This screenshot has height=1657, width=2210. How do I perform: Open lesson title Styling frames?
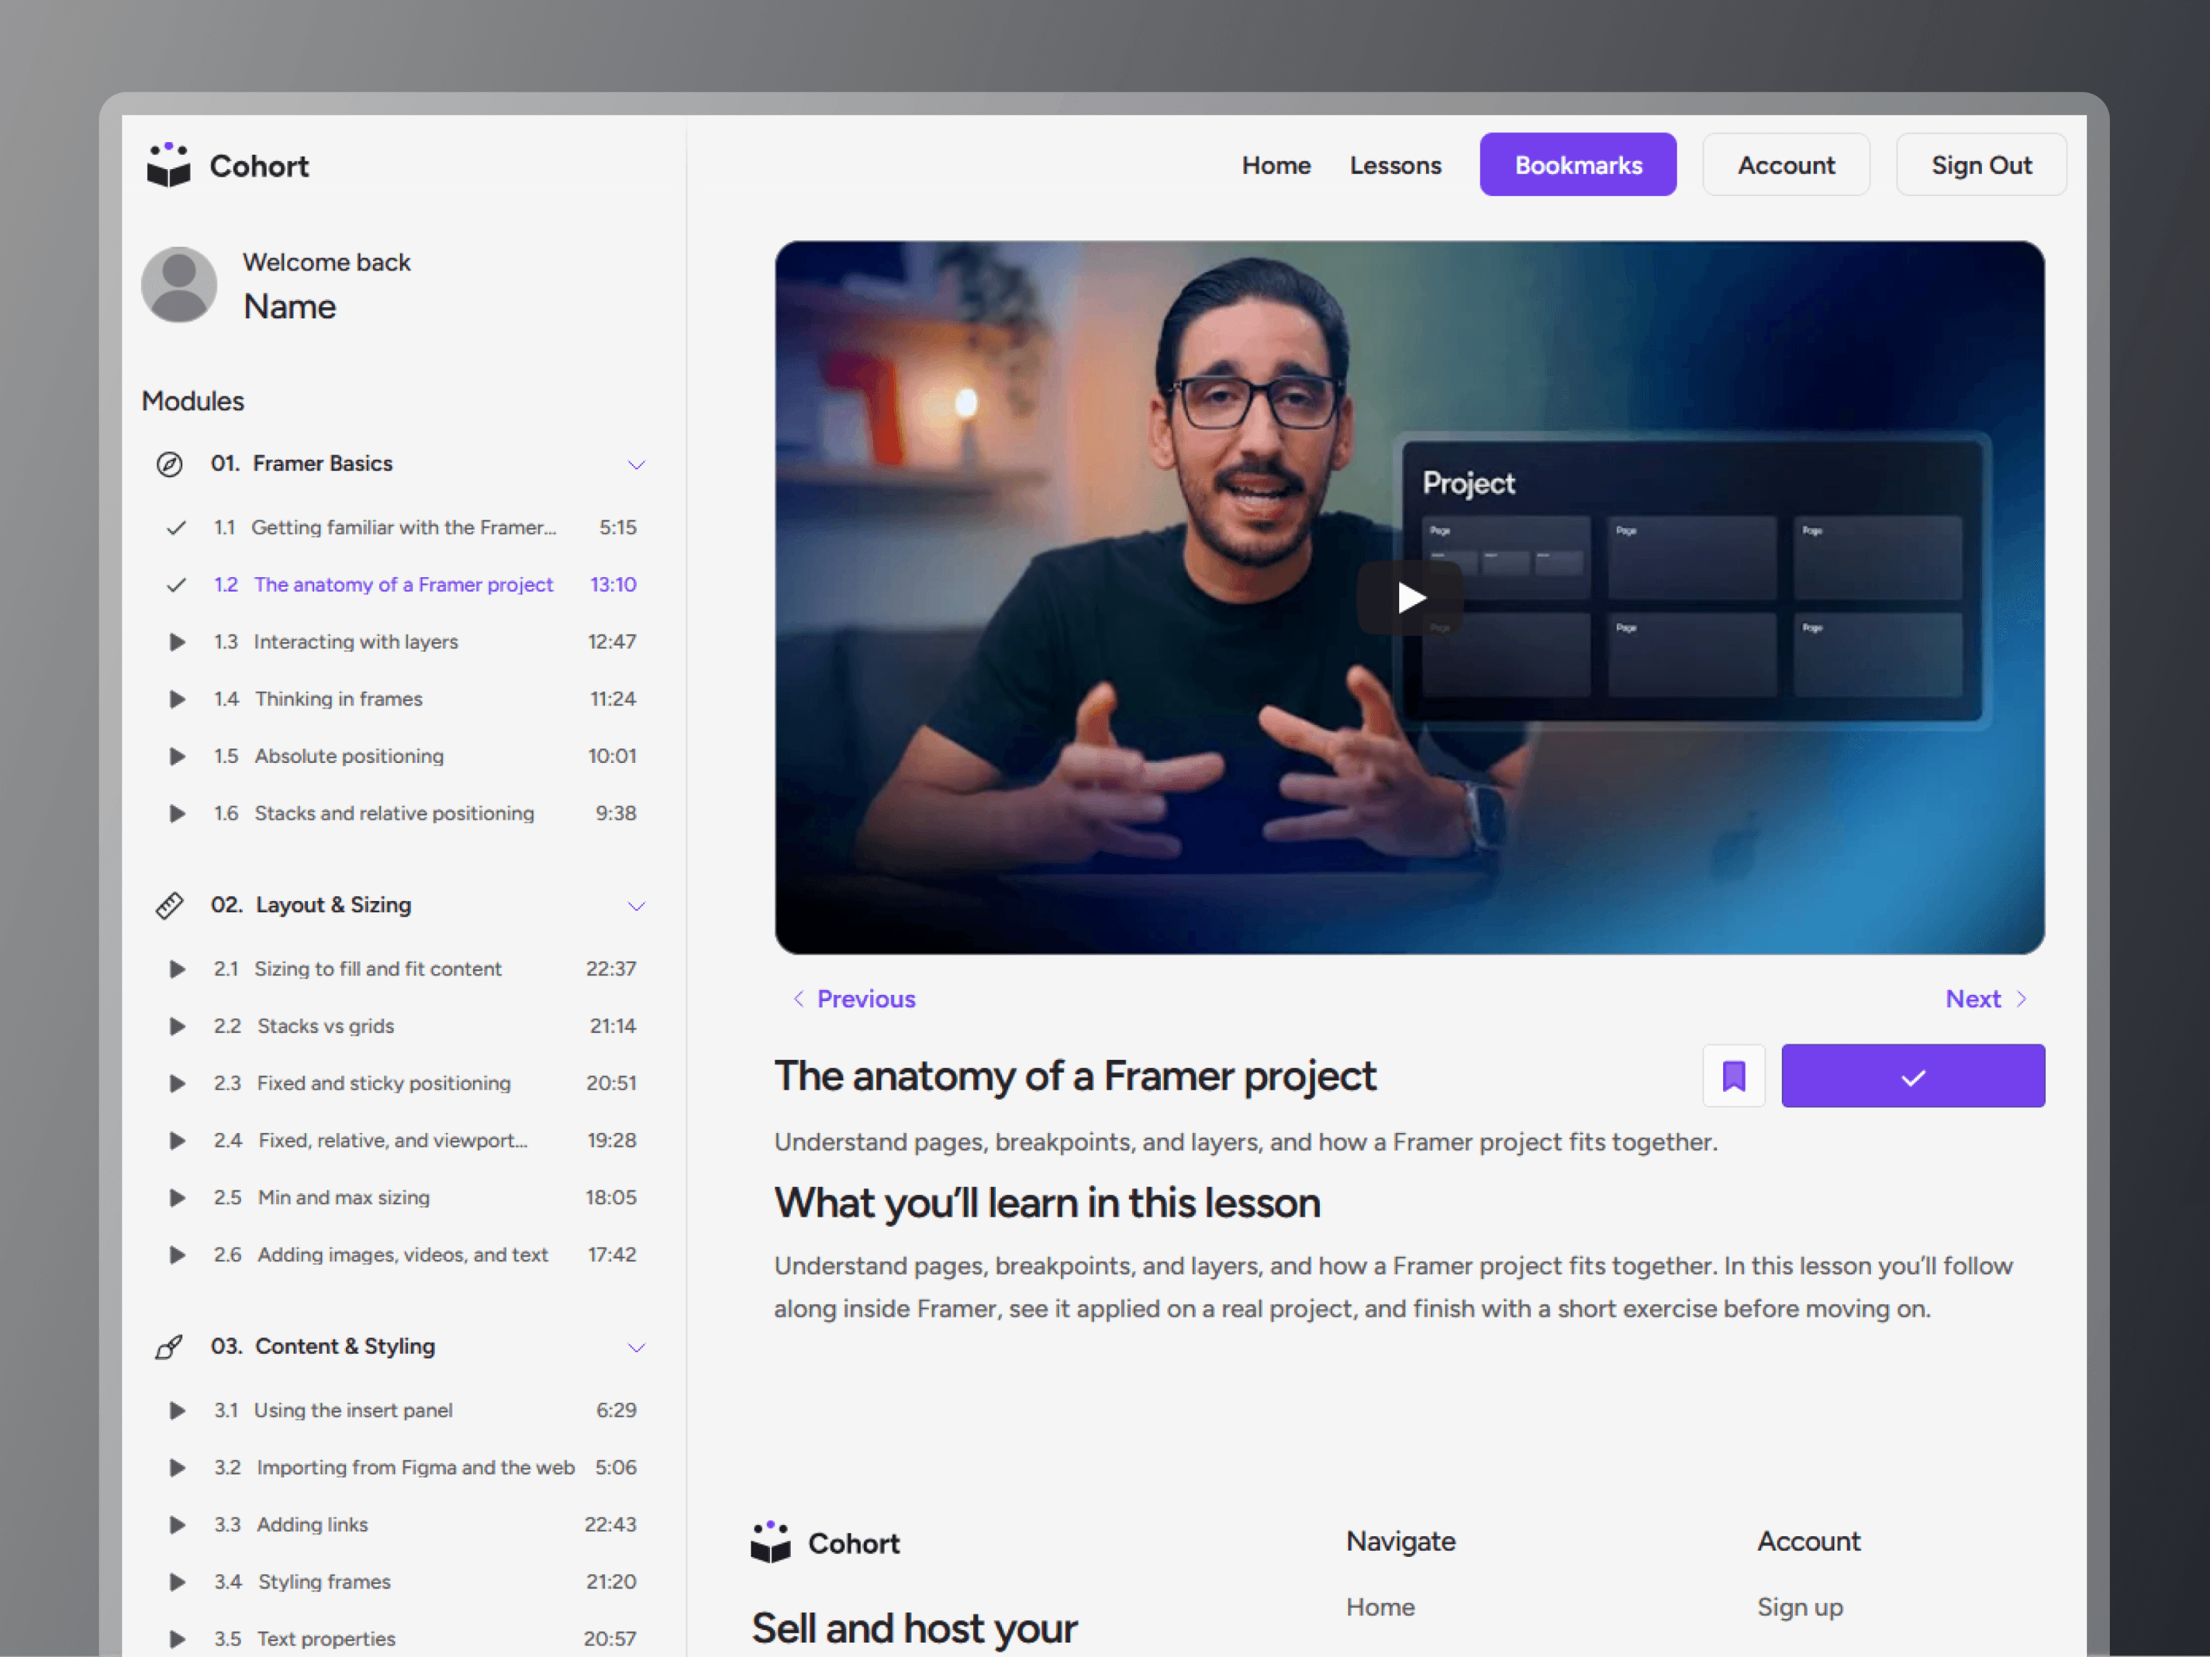click(325, 1582)
